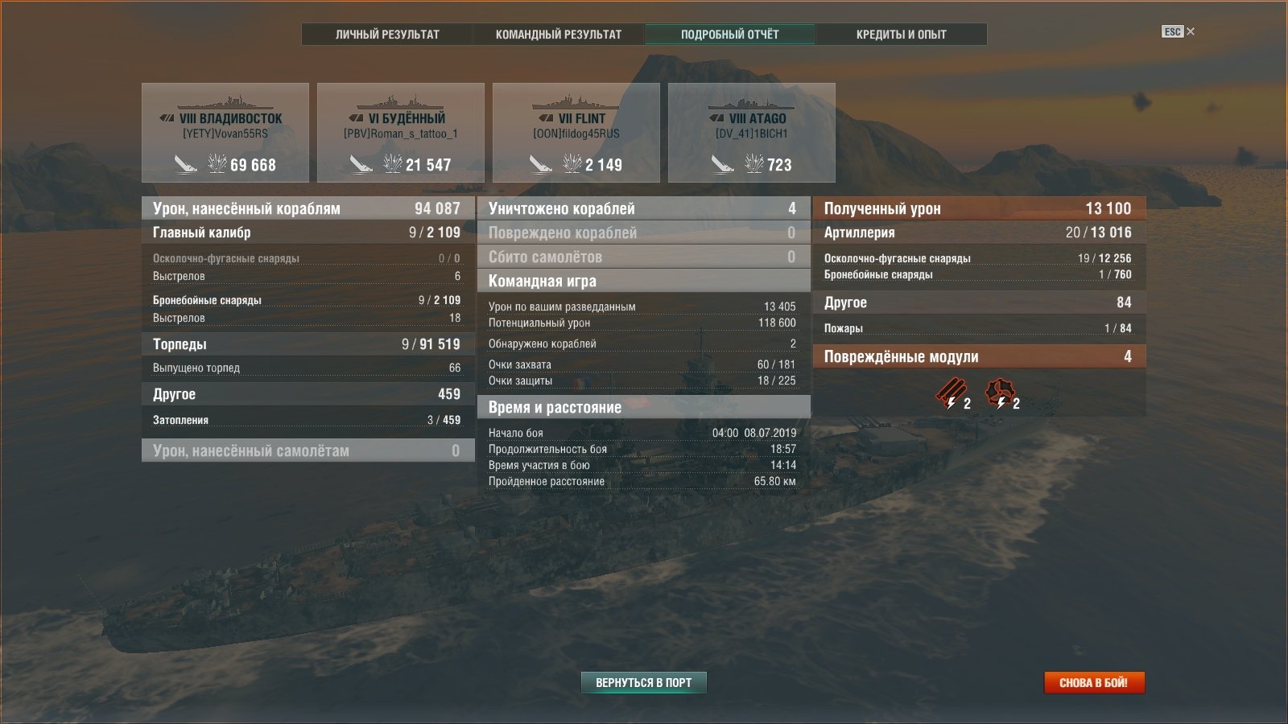
Task: Click the damage burst icon beside 723
Action: pyautogui.click(x=754, y=163)
